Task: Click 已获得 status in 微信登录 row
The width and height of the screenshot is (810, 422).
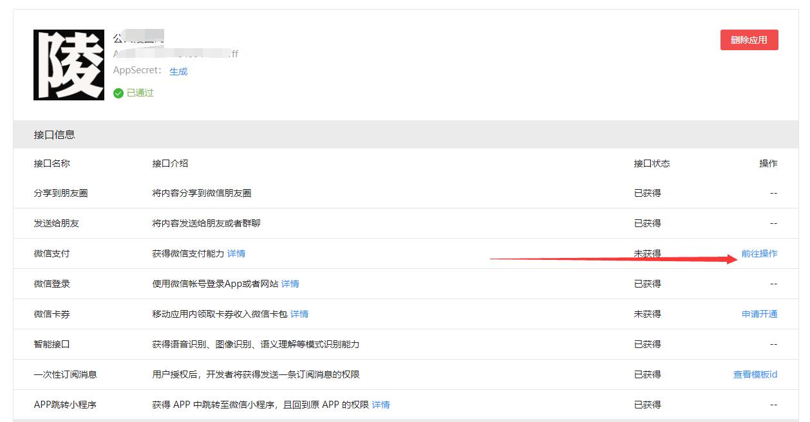Action: coord(648,284)
